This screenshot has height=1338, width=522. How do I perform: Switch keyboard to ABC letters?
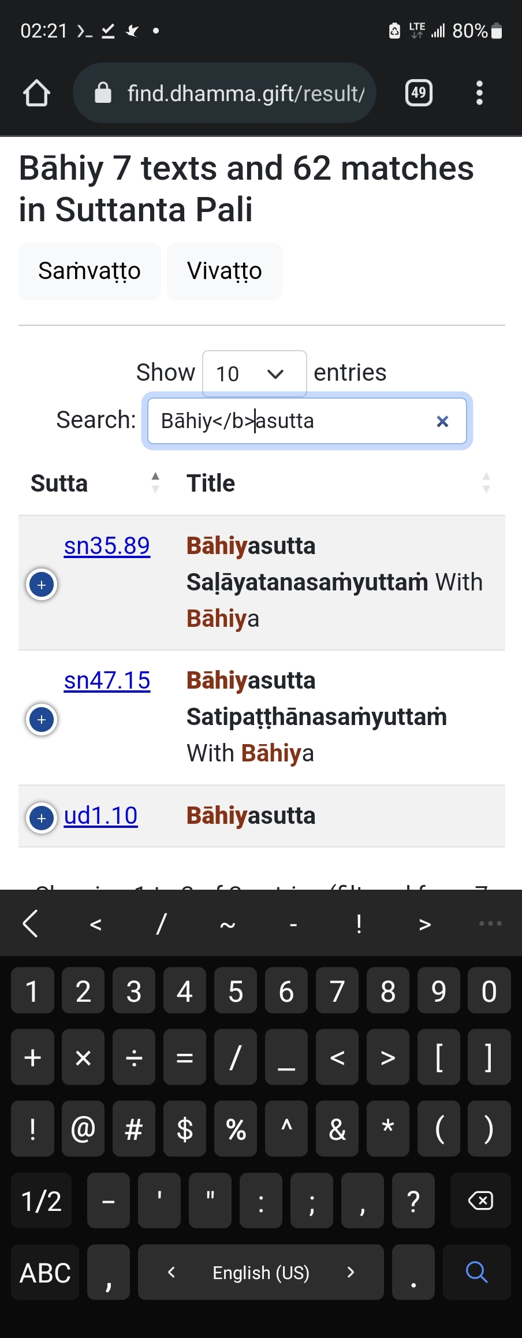coord(45,1272)
